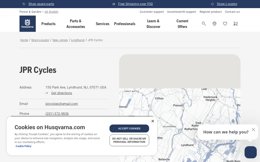Open the Current Offers menu

(182, 24)
